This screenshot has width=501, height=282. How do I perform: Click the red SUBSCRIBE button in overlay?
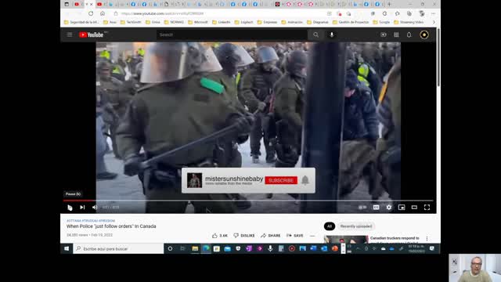click(281, 180)
